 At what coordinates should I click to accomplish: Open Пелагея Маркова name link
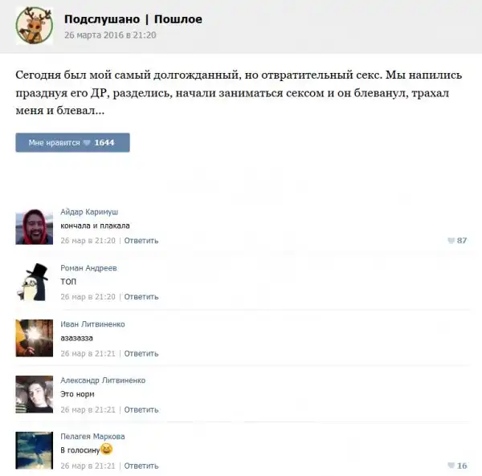click(x=92, y=437)
